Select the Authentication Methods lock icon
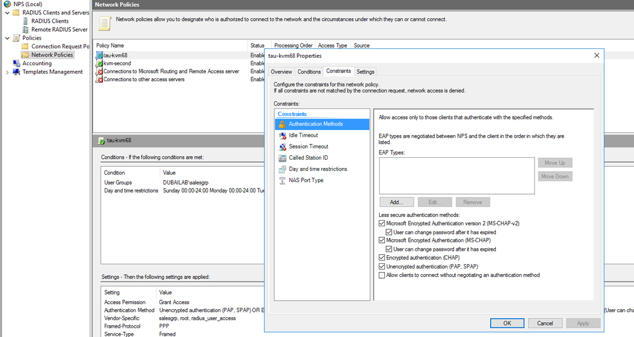The image size is (634, 337). (282, 124)
